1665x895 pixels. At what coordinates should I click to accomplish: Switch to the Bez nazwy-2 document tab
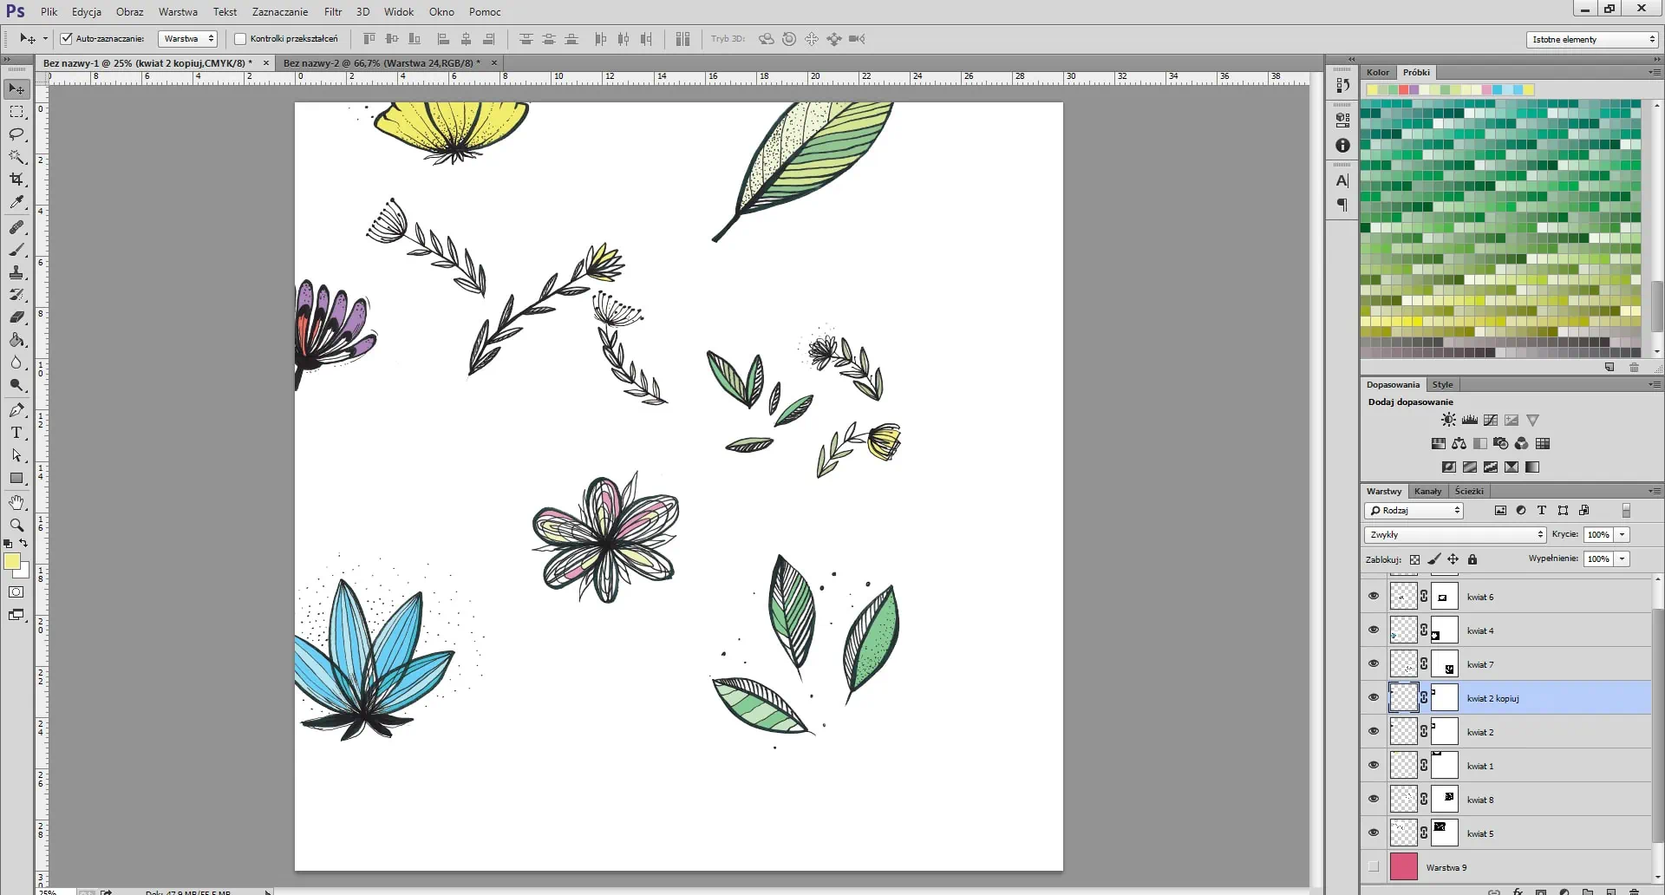tap(382, 62)
